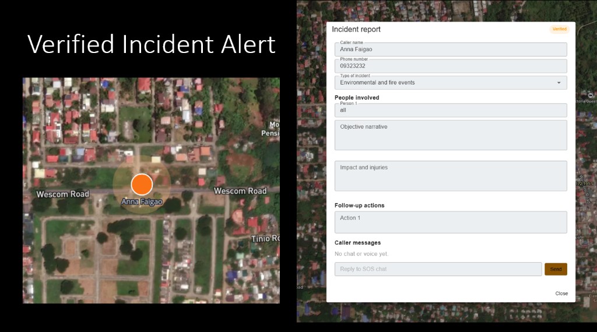This screenshot has height=332, width=597.
Task: Click the Phone number field 09323232
Action: click(x=451, y=66)
